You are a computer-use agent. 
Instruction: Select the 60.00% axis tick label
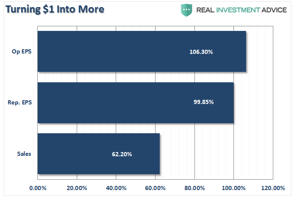[155, 188]
